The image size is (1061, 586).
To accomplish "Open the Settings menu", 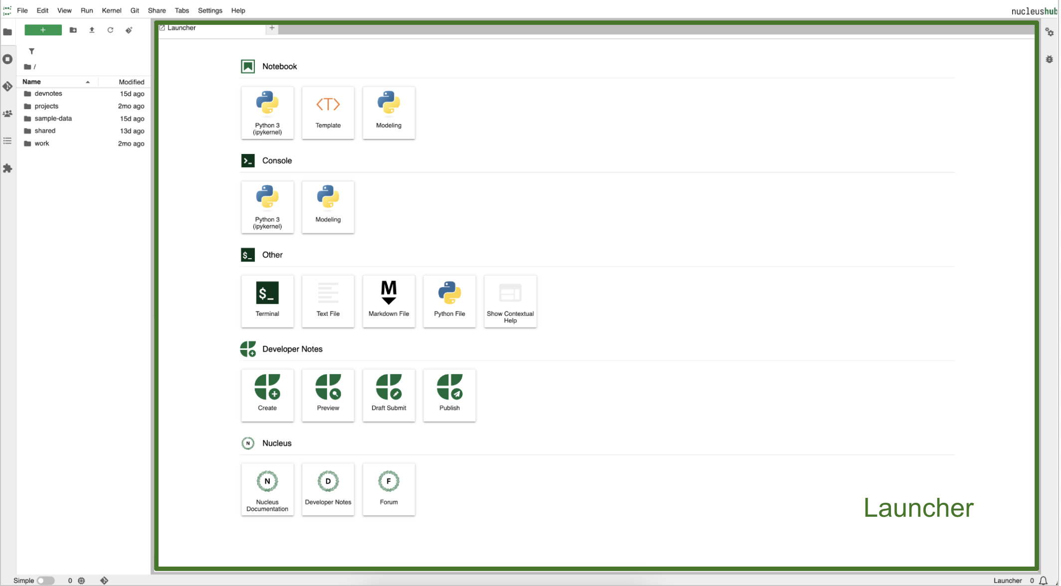I will pyautogui.click(x=210, y=10).
